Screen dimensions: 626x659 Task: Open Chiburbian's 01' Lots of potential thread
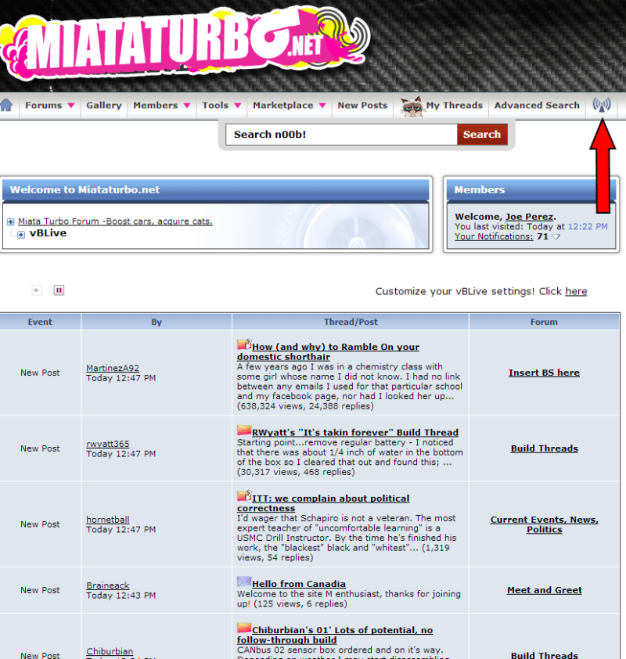(335, 635)
